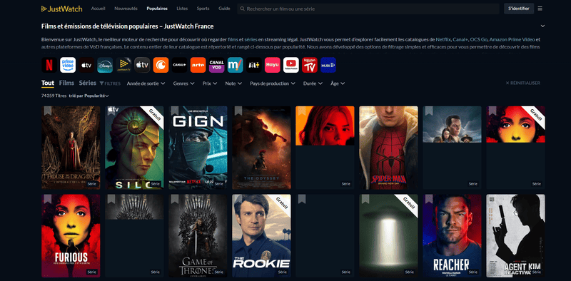This screenshot has width=571, height=281.
Task: Bookmark the Furious series poster
Action: coord(47,199)
